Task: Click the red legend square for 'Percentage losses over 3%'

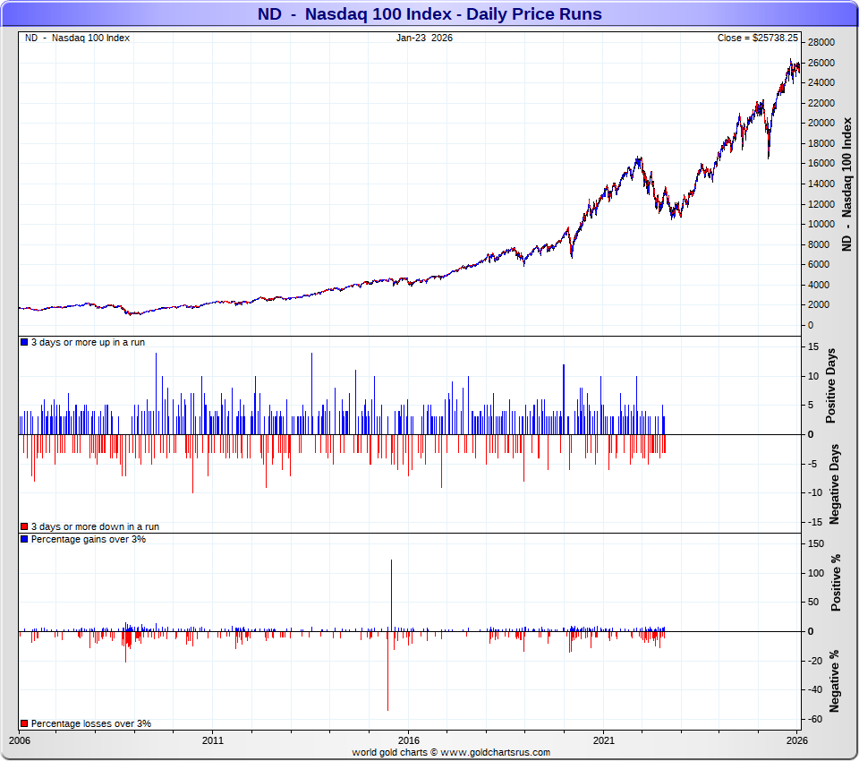Action: pos(24,723)
